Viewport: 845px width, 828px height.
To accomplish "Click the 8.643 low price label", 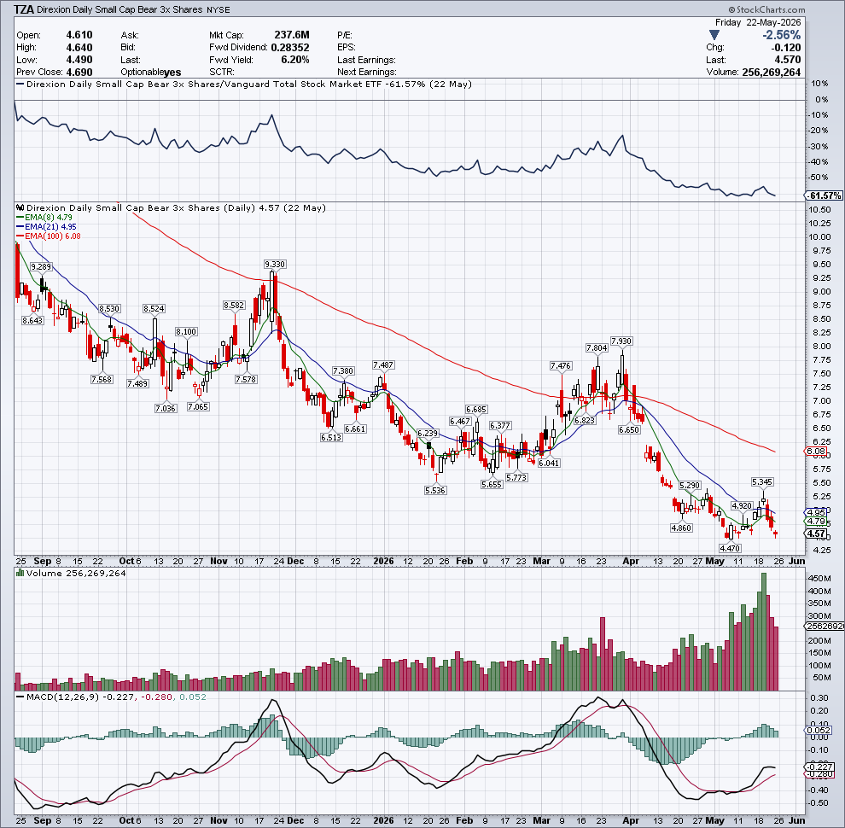I will pos(32,320).
